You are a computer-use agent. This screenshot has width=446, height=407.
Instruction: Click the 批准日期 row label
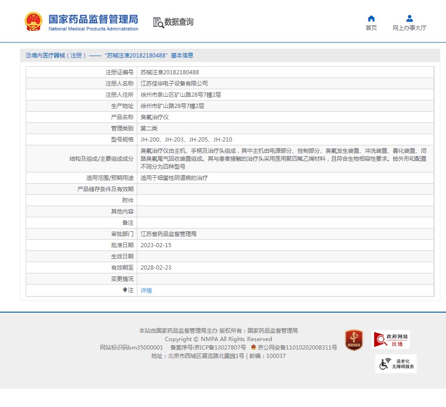tap(122, 245)
